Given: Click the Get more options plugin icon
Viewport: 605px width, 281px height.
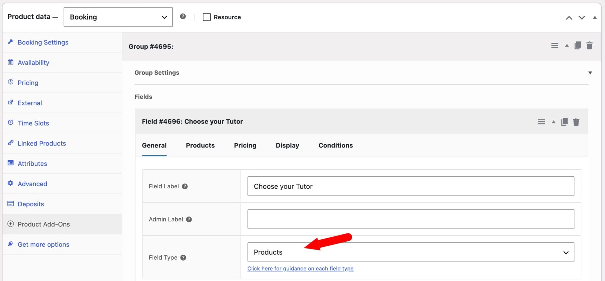Looking at the screenshot, I should point(11,244).
